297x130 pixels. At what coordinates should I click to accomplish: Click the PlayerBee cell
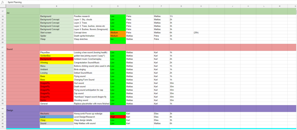pos(56,53)
